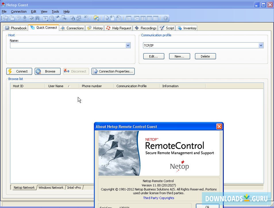Select the Windows Network tab at the bottom
The image size is (274, 208).
pos(51,187)
